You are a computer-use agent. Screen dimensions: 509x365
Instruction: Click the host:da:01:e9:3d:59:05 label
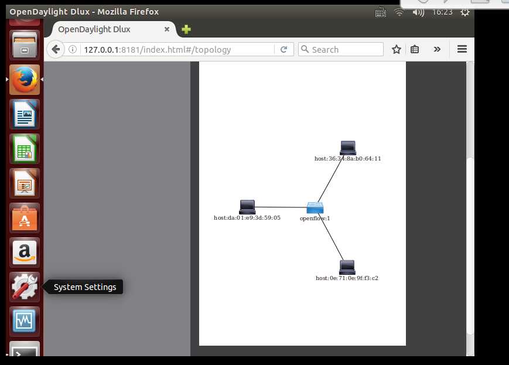pyautogui.click(x=247, y=217)
